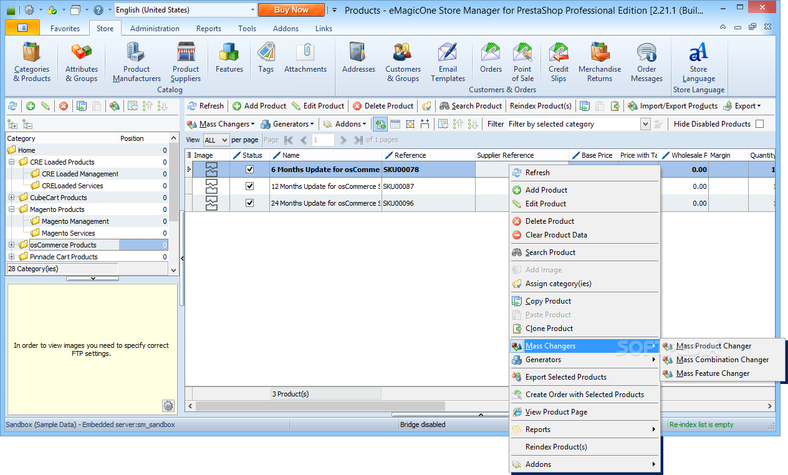Image resolution: width=788 pixels, height=475 pixels.
Task: Collapse the CRE Loaded Products tree node
Action: click(11, 162)
